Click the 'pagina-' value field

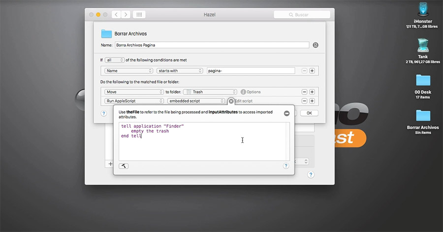click(x=251, y=71)
